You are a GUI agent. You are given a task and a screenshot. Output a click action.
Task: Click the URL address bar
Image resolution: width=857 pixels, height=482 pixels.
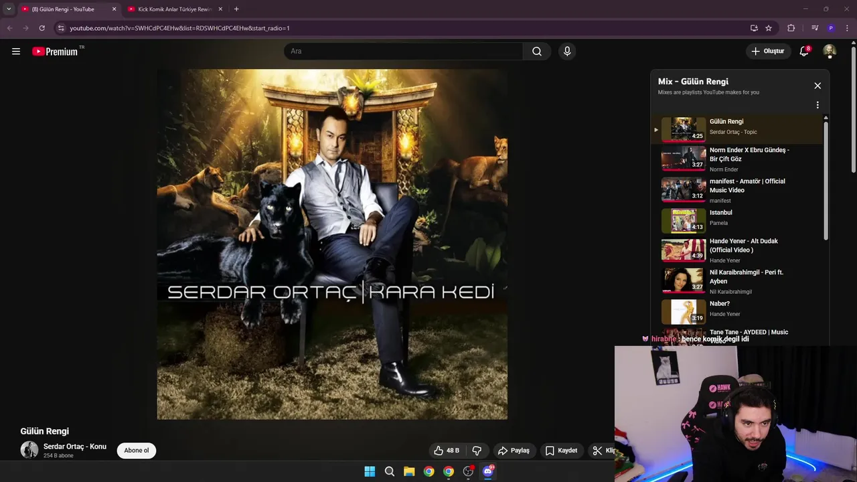(402, 28)
